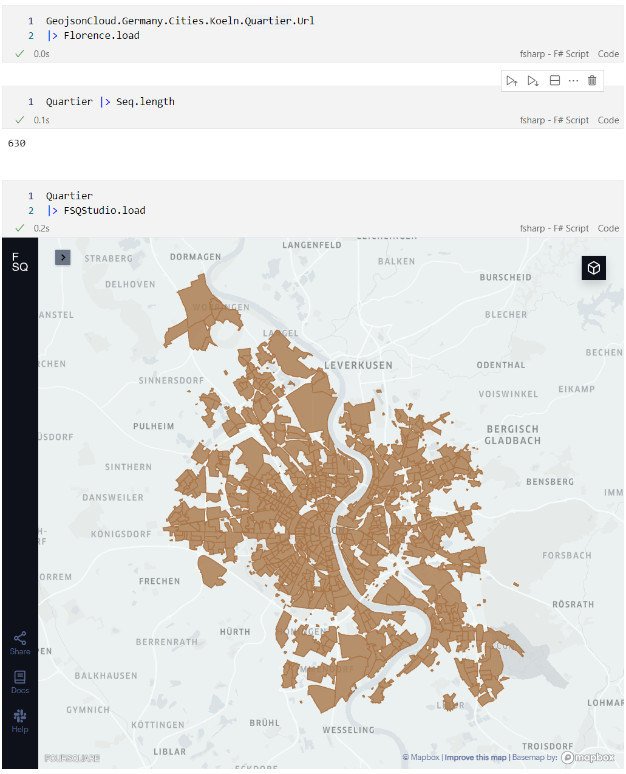Execute cell and below icon
626x774 pixels.
533,81
